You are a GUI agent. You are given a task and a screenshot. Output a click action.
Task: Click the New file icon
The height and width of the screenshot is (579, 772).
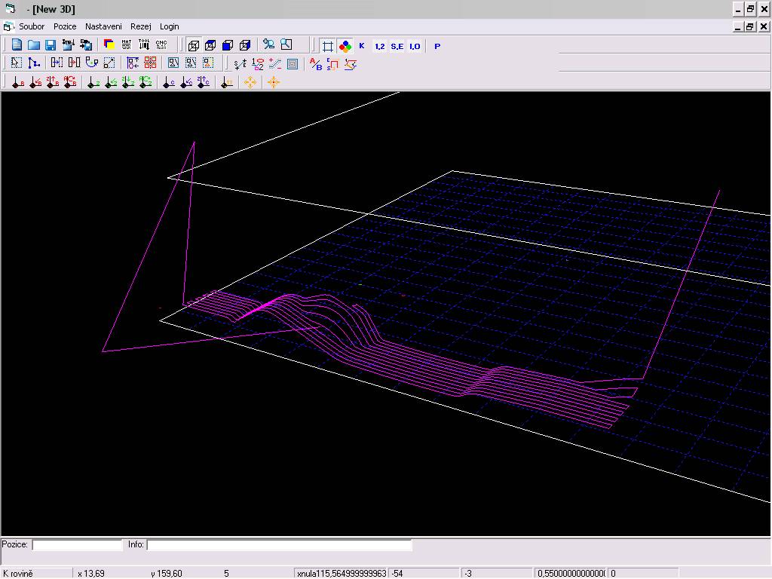pos(17,45)
